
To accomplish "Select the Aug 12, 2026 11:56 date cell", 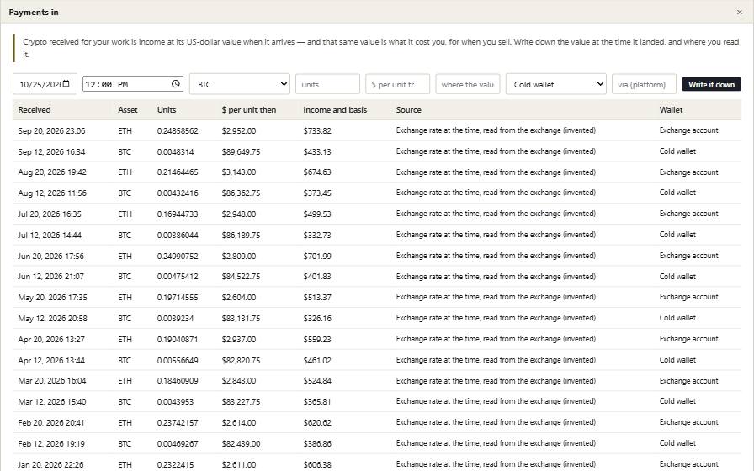I will coord(52,193).
